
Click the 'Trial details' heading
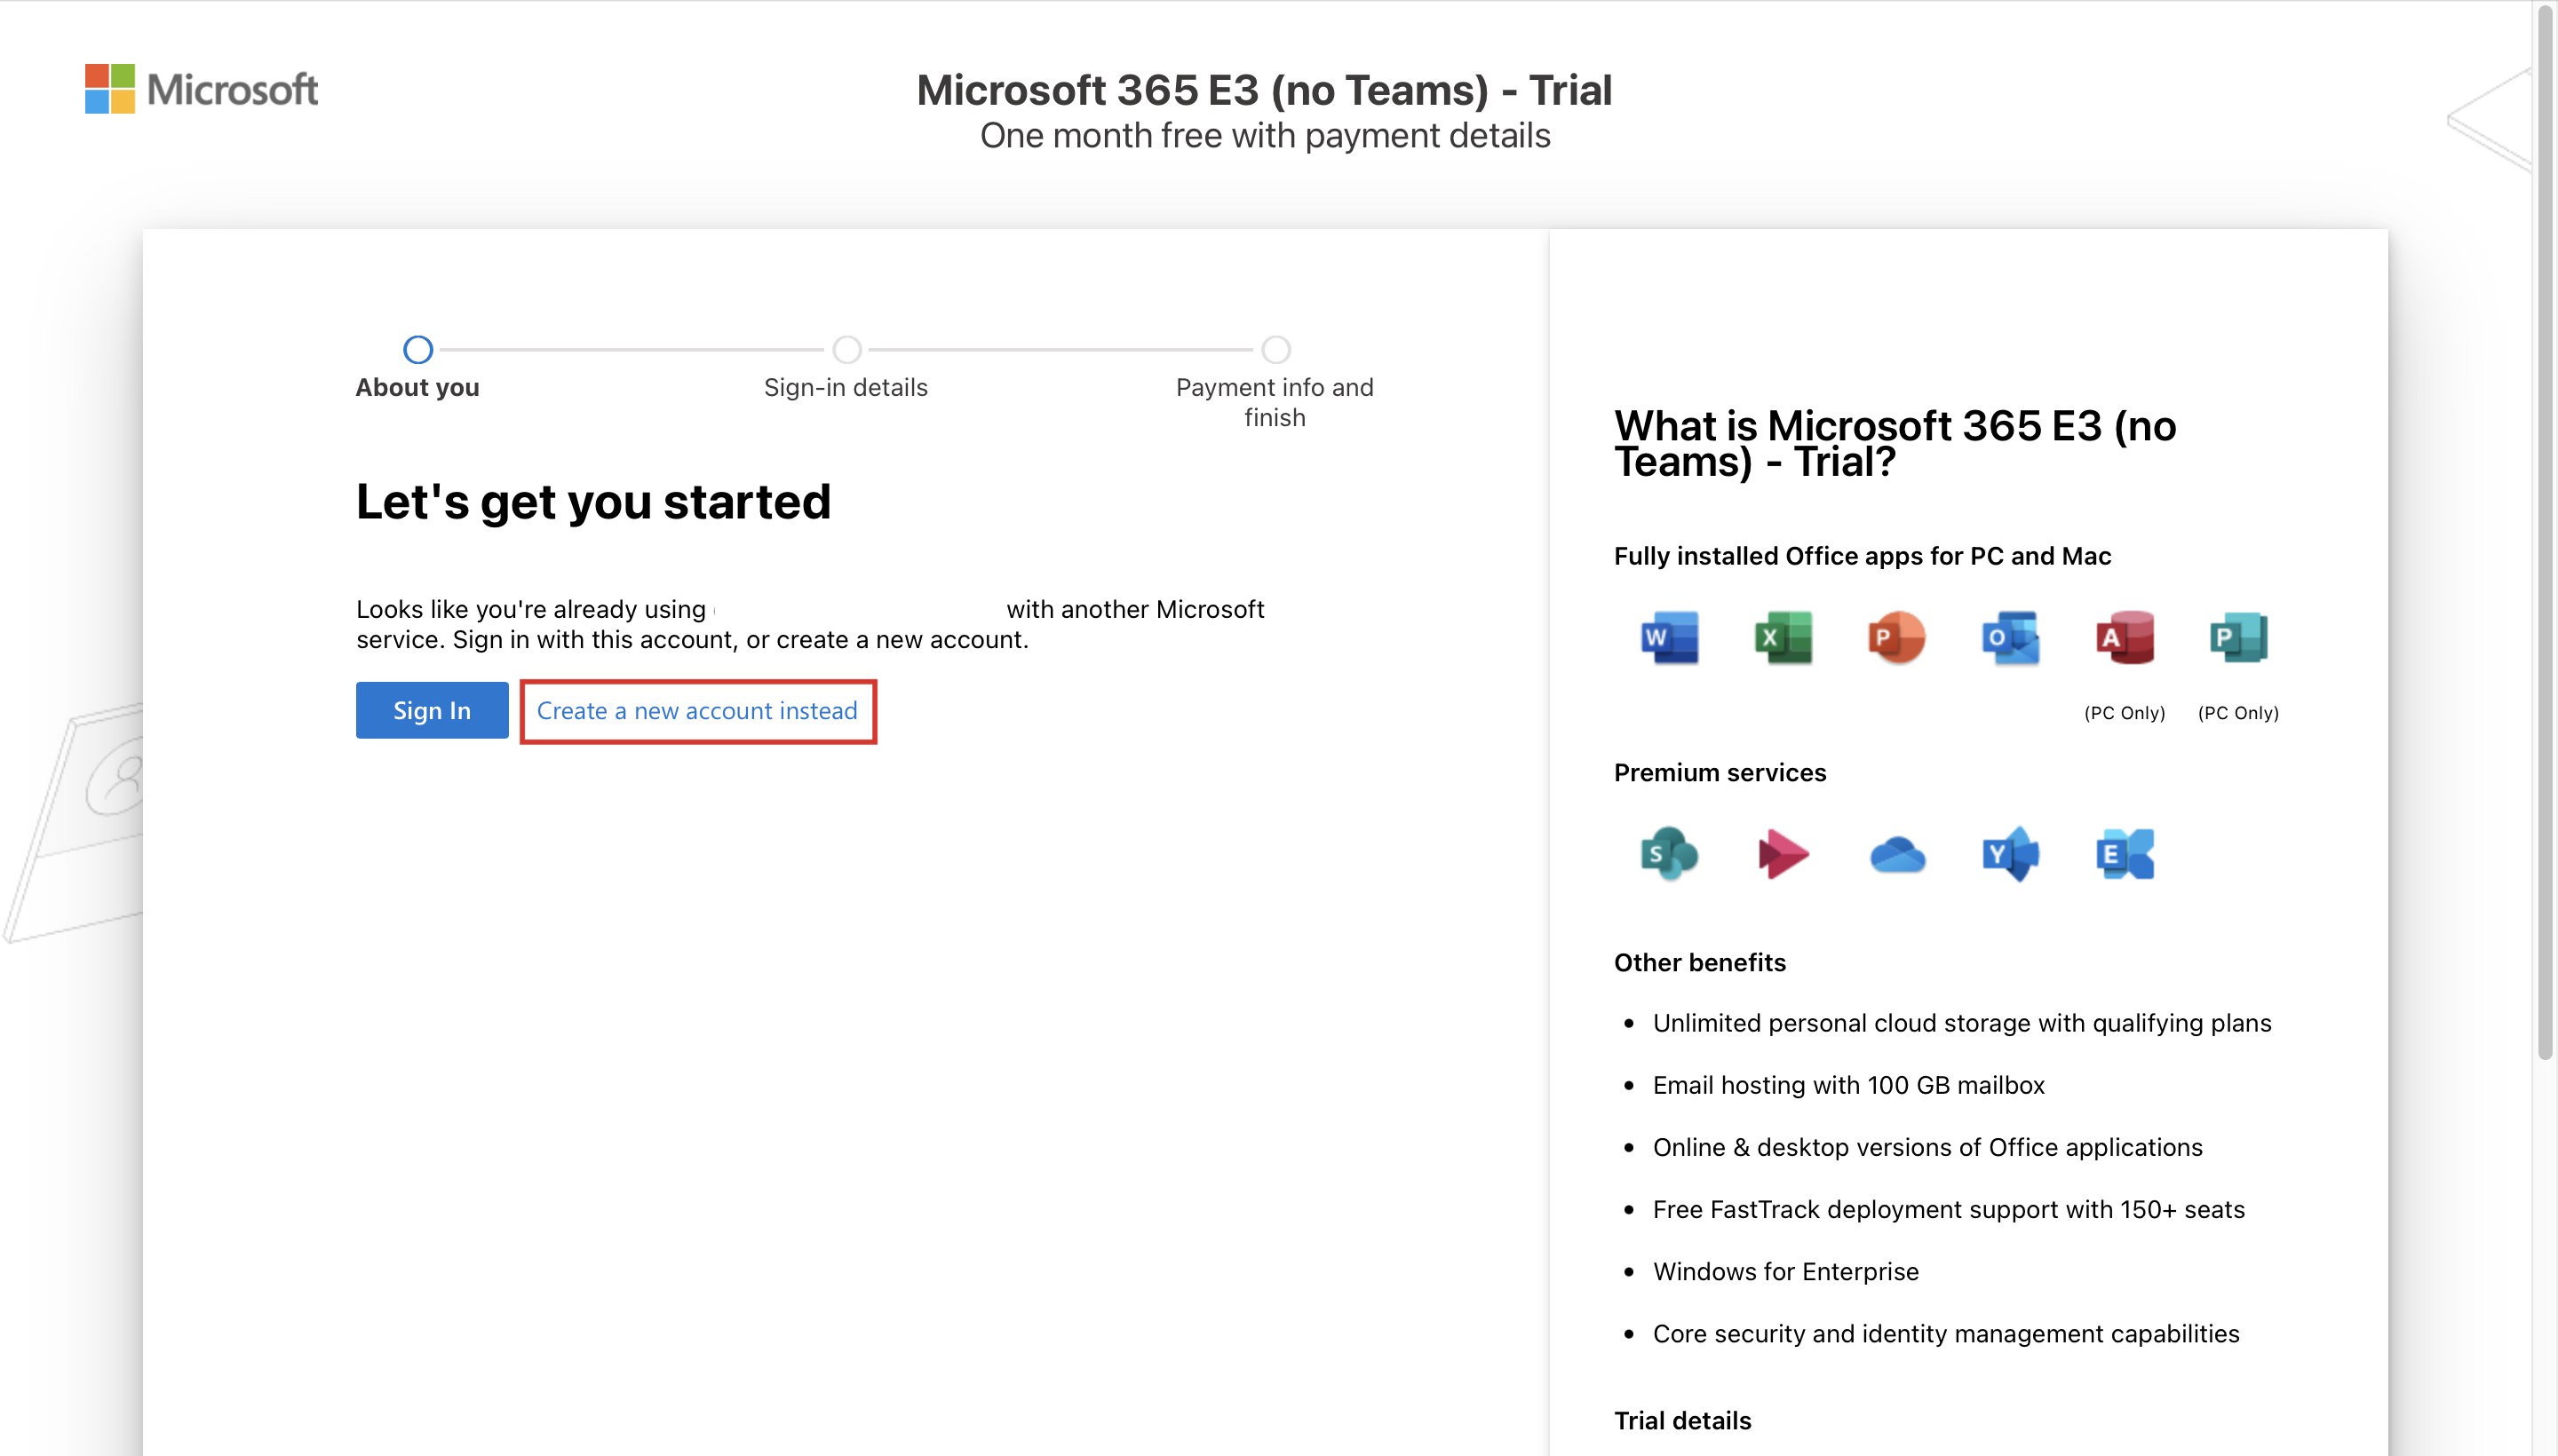pyautogui.click(x=1682, y=1421)
